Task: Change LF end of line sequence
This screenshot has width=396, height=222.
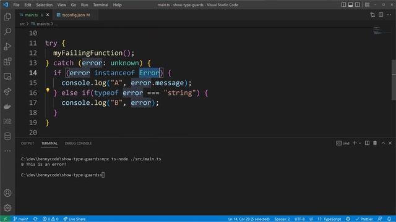Action: (x=311, y=219)
